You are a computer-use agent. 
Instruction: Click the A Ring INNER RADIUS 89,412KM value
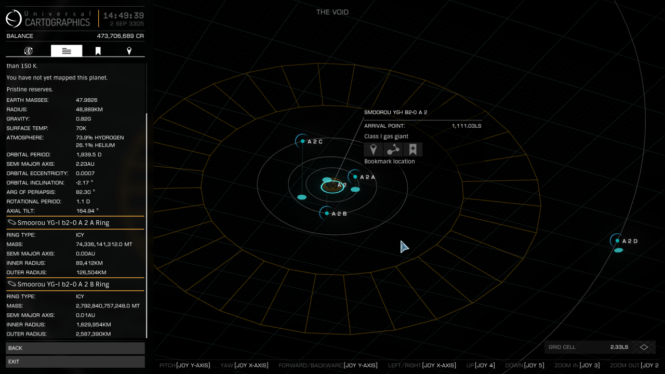point(90,263)
